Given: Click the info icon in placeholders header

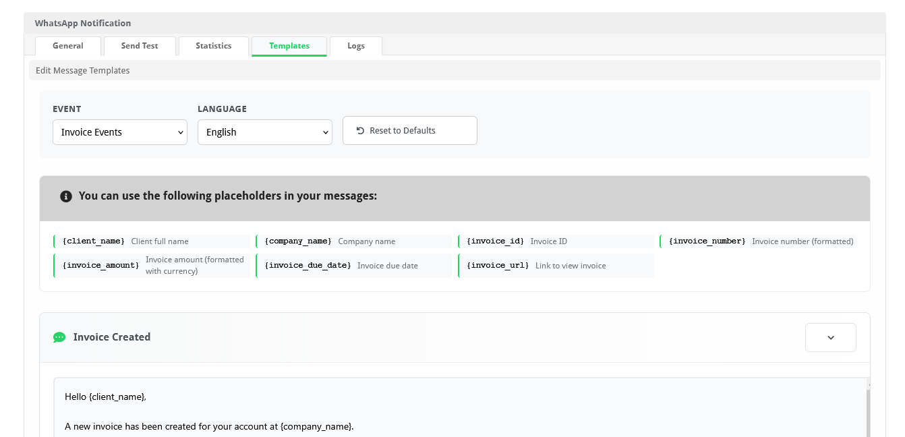Looking at the screenshot, I should pyautogui.click(x=66, y=196).
